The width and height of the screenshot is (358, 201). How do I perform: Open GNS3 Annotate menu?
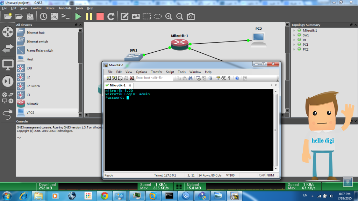click(x=65, y=8)
